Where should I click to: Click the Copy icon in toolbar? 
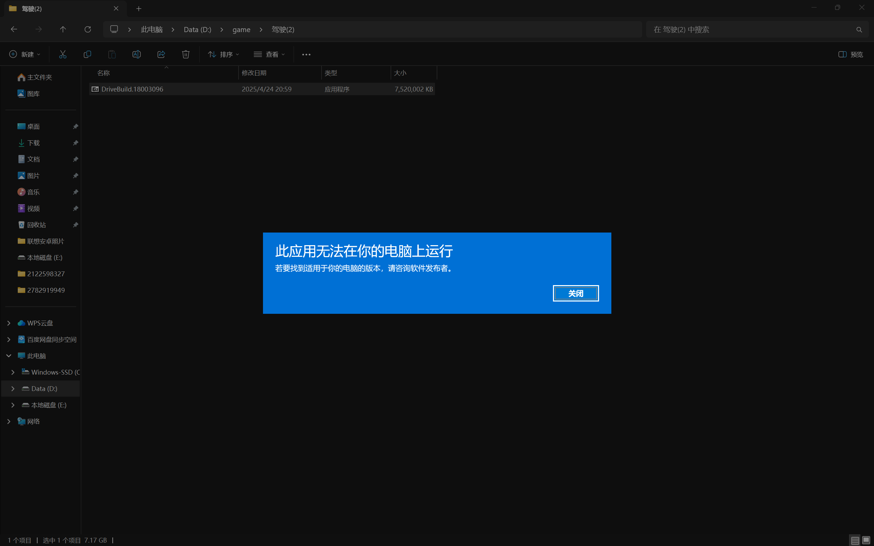coord(87,54)
